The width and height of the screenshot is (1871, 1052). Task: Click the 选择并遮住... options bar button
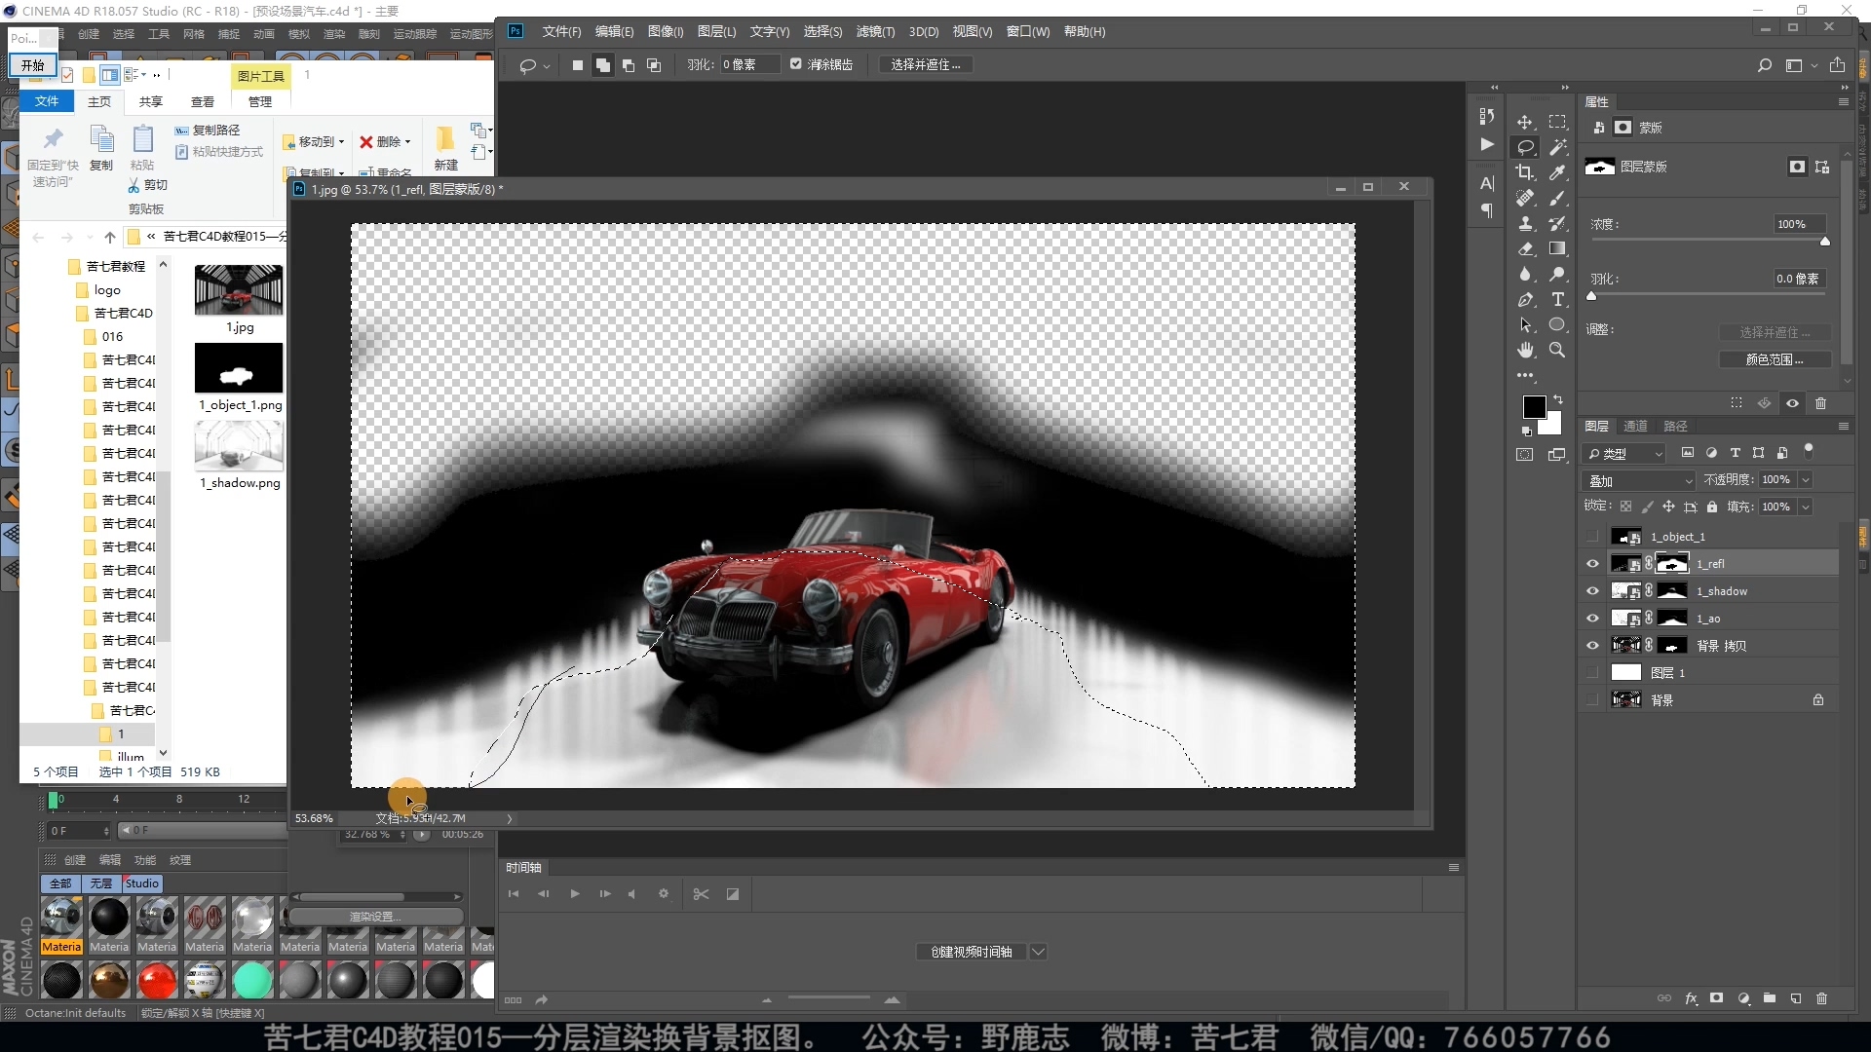point(925,64)
